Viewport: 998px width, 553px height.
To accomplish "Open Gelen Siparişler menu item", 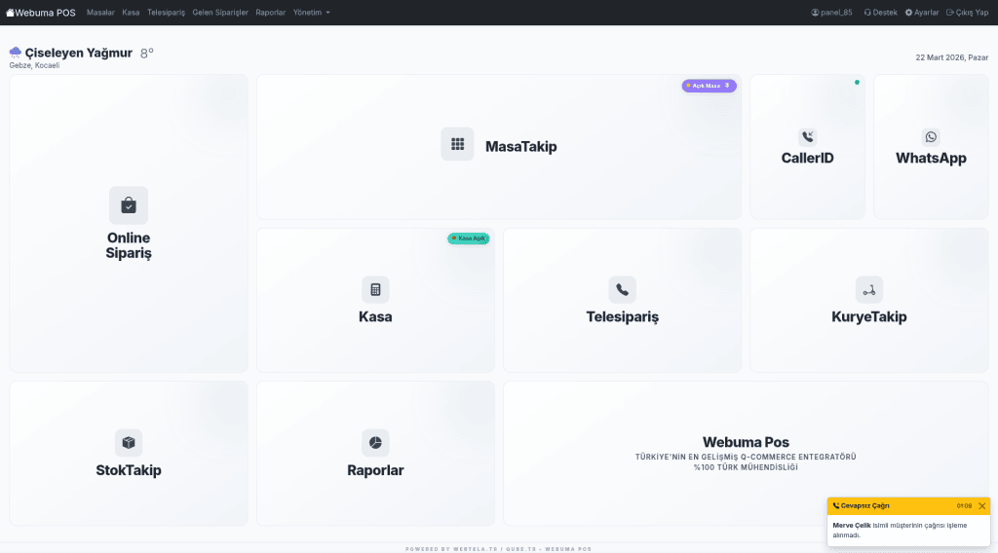I will [220, 13].
